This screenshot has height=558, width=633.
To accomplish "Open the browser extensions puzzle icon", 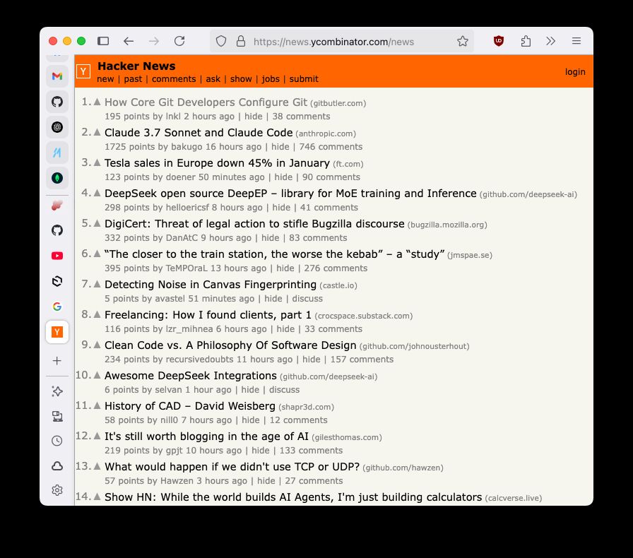I will 526,41.
